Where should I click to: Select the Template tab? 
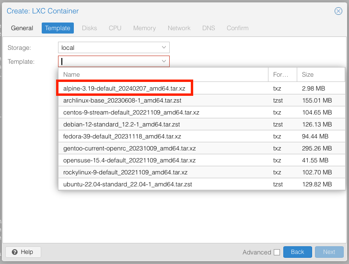pos(58,28)
